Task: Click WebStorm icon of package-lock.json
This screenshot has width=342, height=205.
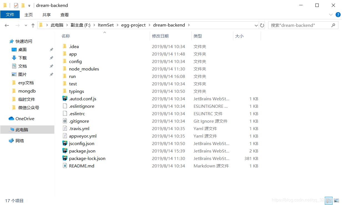Action: [x=65, y=158]
